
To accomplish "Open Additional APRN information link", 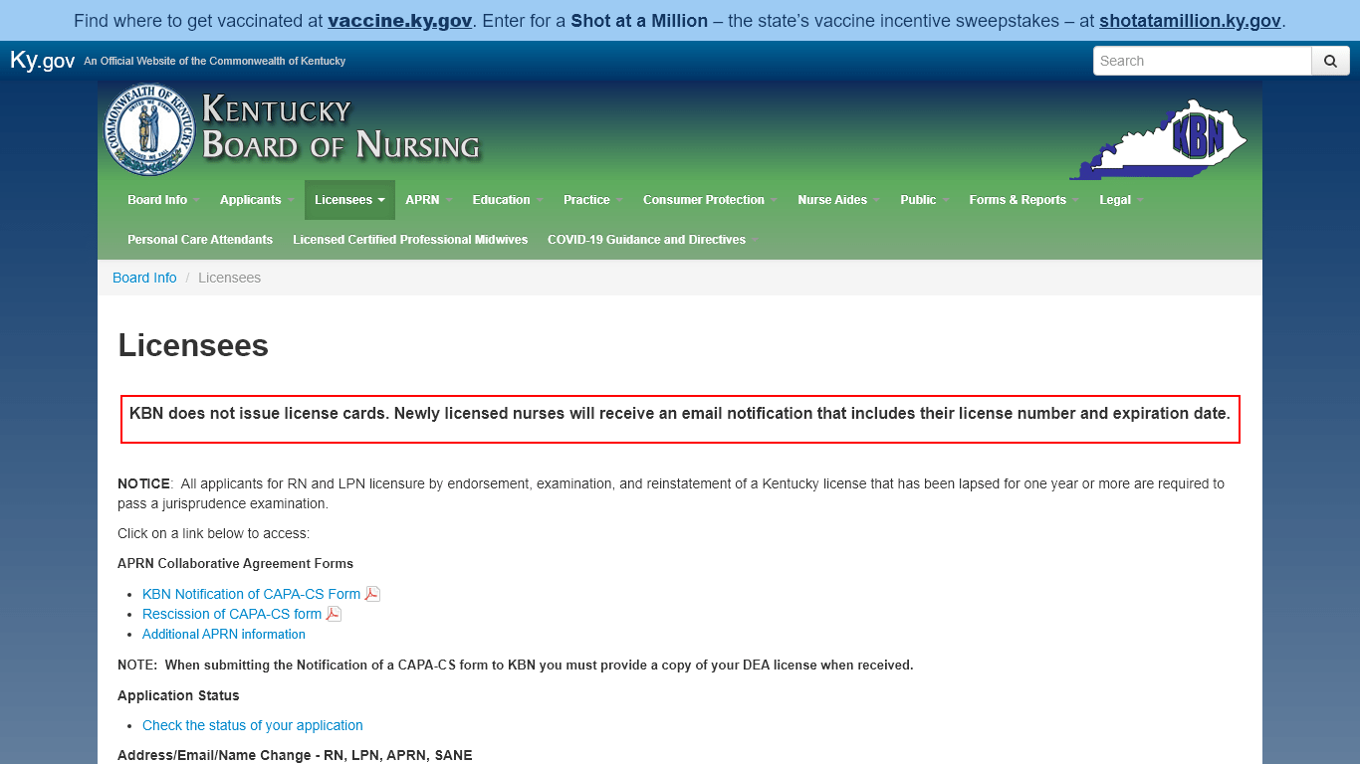I will click(x=223, y=634).
